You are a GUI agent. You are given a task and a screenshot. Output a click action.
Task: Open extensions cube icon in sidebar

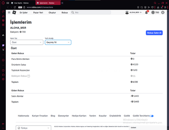(x=3, y=75)
